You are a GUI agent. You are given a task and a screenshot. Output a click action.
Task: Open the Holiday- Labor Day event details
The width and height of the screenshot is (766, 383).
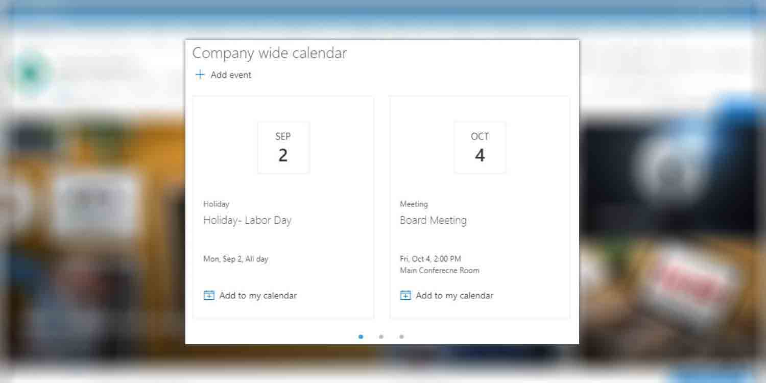(x=248, y=220)
